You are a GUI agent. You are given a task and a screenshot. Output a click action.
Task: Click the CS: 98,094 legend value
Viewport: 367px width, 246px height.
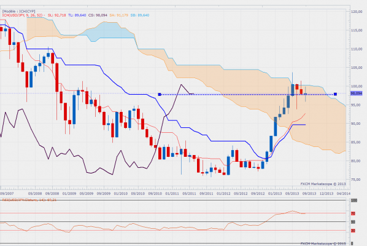click(98, 15)
